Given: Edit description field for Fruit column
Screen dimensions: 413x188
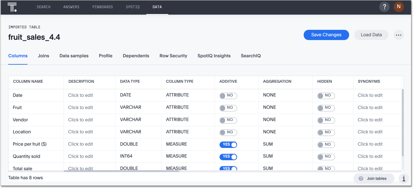Looking at the screenshot, I should 81,108.
